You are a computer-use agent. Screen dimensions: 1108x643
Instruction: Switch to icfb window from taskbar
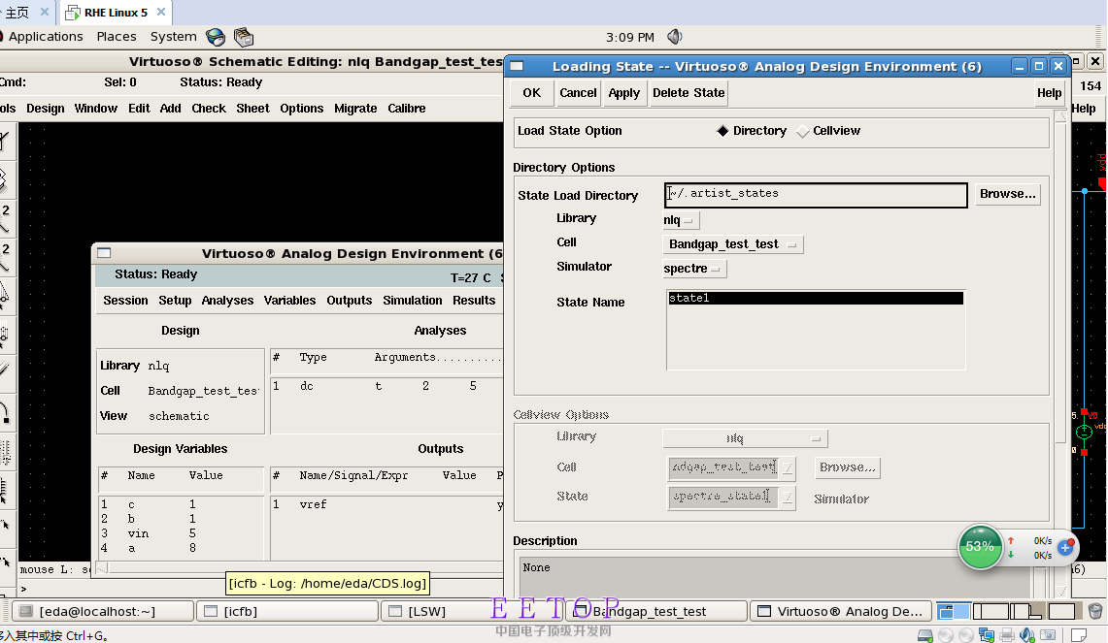(286, 611)
